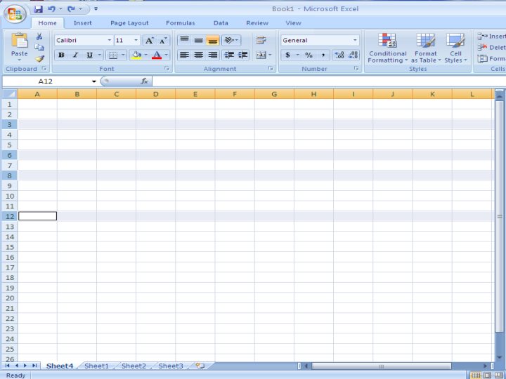
Task: Decrease the cell indent
Action: [x=229, y=55]
